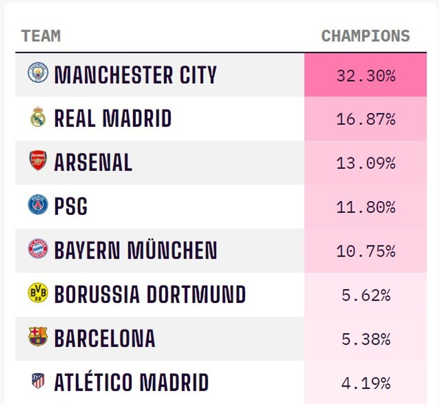Select the Arsenal team name

93,163
